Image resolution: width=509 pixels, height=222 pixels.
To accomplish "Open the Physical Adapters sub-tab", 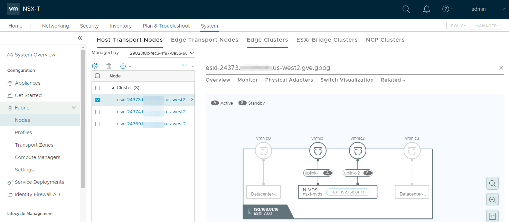I will point(289,80).
